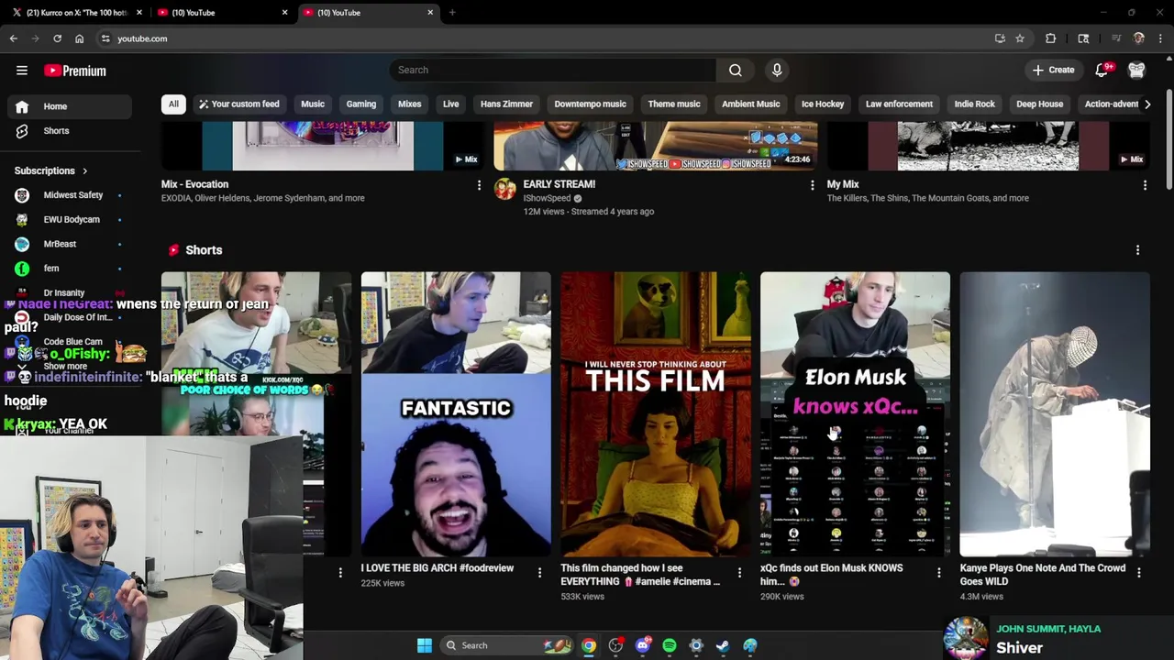Image resolution: width=1174 pixels, height=660 pixels.
Task: Play the THIS FILM Amelie short thumbnail
Action: pyautogui.click(x=655, y=414)
